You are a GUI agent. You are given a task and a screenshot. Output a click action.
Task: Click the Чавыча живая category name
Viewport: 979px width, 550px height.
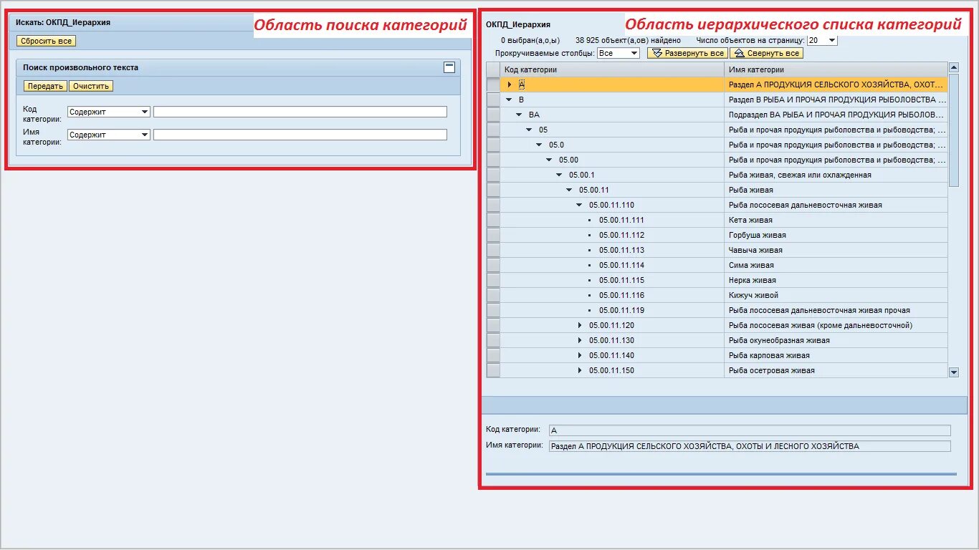(755, 250)
